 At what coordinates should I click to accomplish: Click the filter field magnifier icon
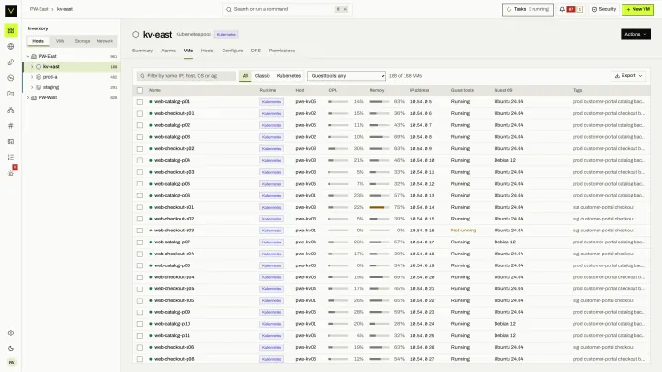point(143,76)
